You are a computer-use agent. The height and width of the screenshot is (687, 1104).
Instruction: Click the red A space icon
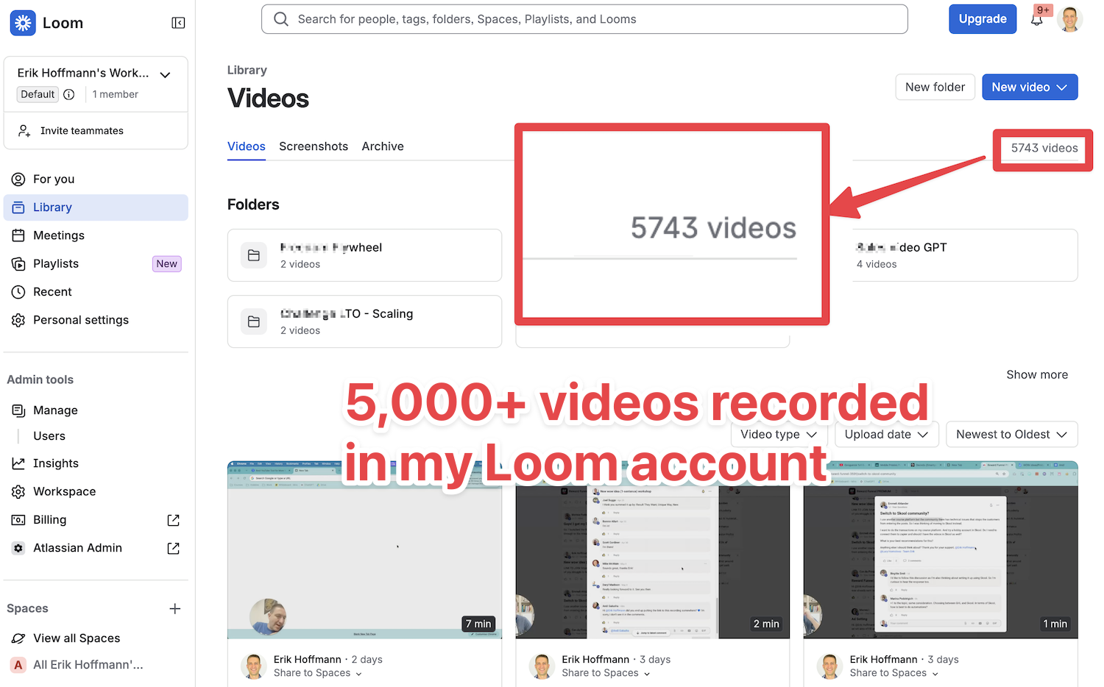pyautogui.click(x=18, y=665)
